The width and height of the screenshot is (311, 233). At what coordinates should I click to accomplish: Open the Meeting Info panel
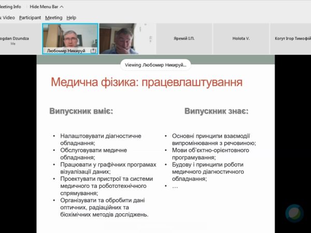(10, 7)
